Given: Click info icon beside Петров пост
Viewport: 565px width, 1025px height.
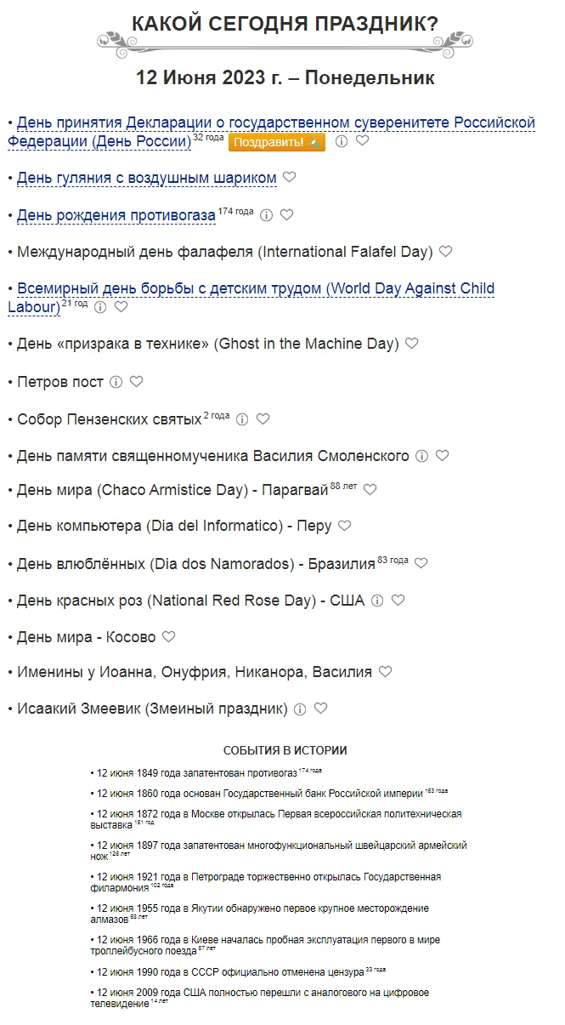Looking at the screenshot, I should coord(116,382).
